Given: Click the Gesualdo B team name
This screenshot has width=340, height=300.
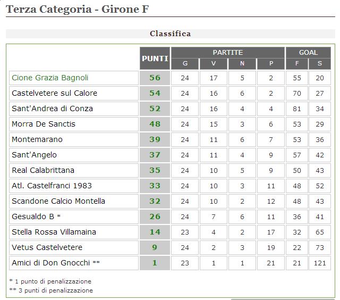Looking at the screenshot, I should pyautogui.click(x=34, y=216).
